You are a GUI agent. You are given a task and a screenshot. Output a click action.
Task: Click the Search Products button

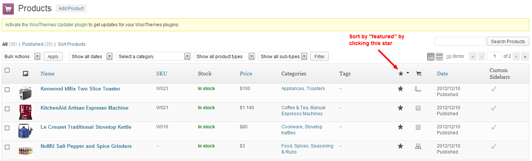tap(508, 41)
